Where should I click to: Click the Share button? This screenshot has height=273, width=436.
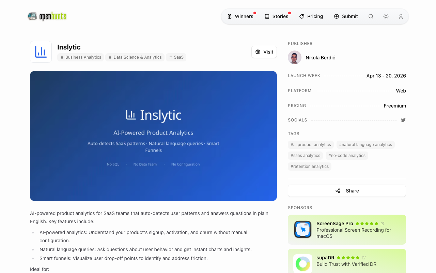point(347,191)
